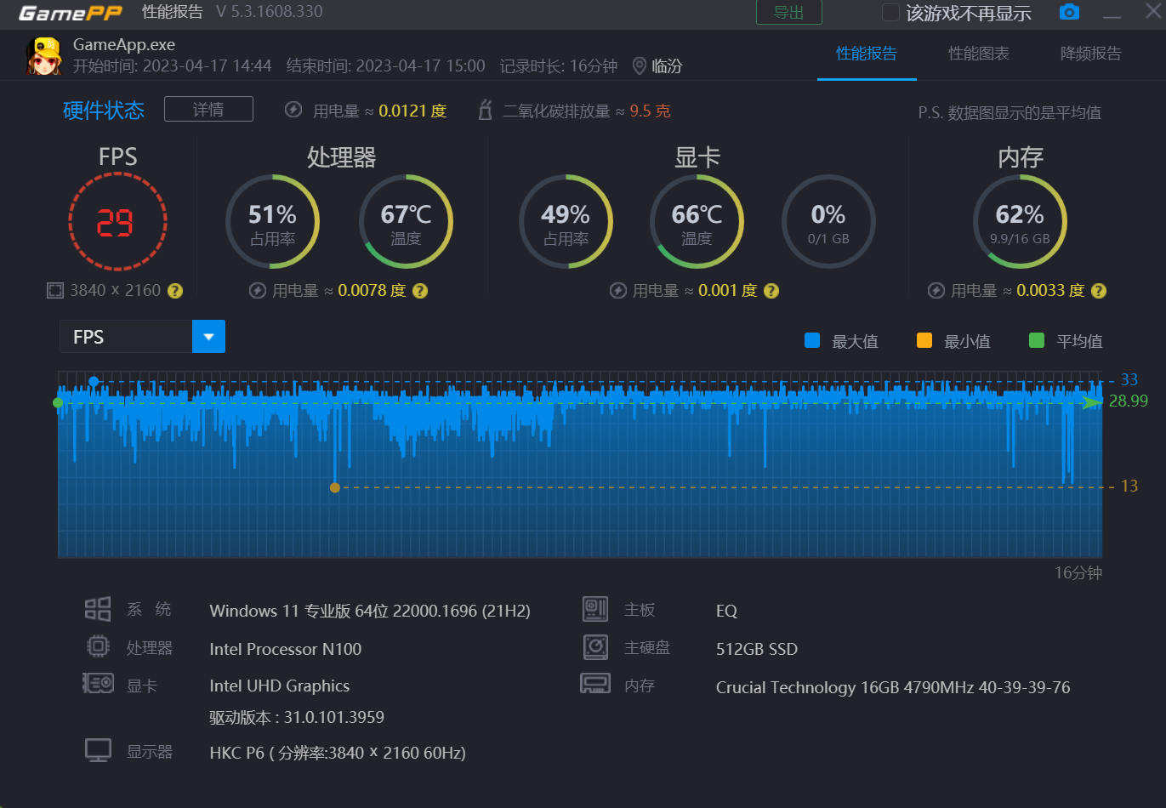
Task: Click the memory 62% usage gauge
Action: 1020,222
